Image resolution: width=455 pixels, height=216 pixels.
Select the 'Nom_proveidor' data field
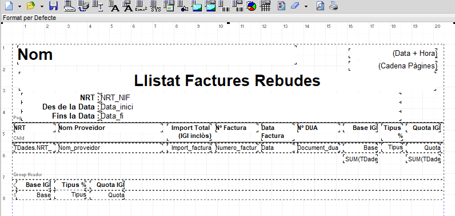click(x=110, y=148)
